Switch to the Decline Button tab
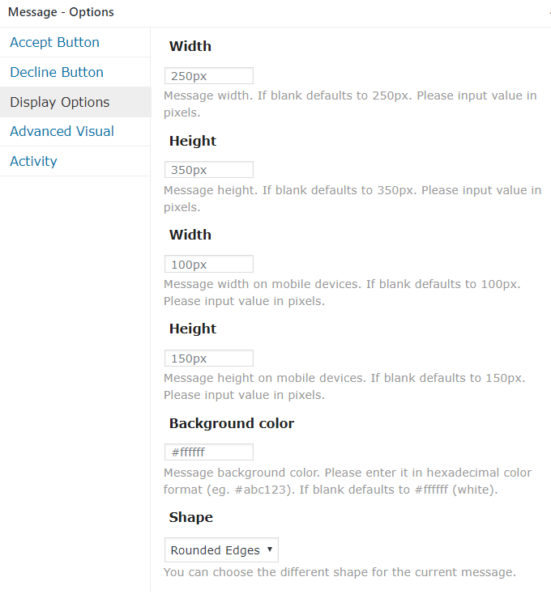The width and height of the screenshot is (551, 594). (x=57, y=73)
